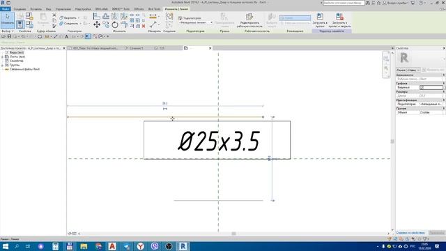Click Mirror - Draw Axis icon
Viewport: 446px width, 251px height.
[124, 17]
